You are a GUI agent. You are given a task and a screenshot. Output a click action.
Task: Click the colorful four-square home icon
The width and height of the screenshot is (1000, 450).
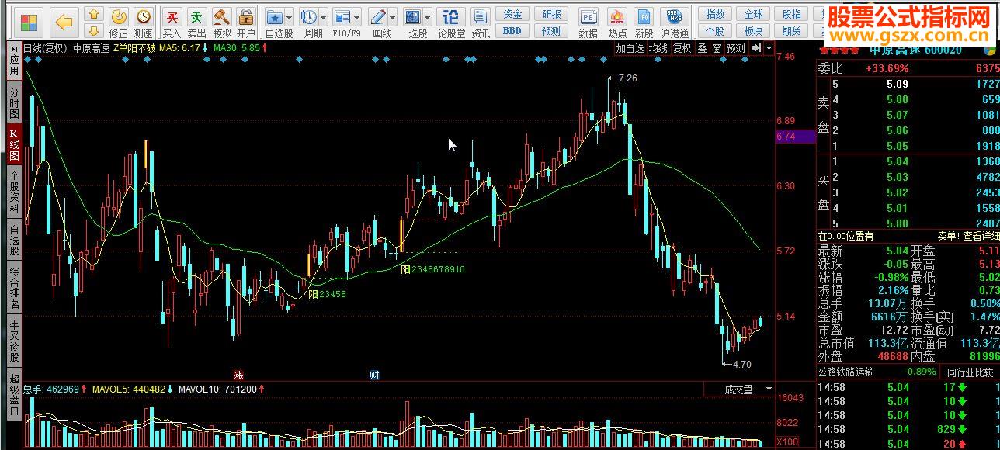(30, 22)
